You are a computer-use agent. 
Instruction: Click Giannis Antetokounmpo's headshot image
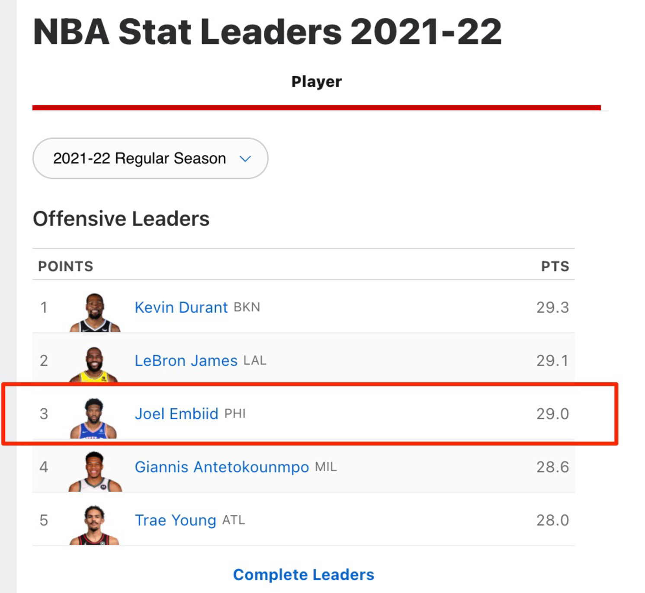click(95, 471)
